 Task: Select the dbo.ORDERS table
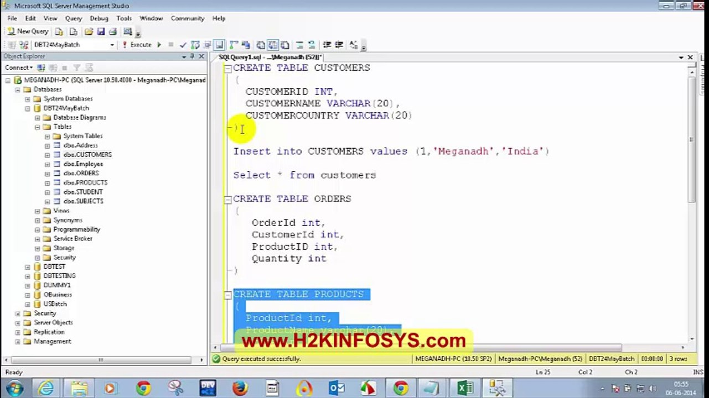coord(81,174)
